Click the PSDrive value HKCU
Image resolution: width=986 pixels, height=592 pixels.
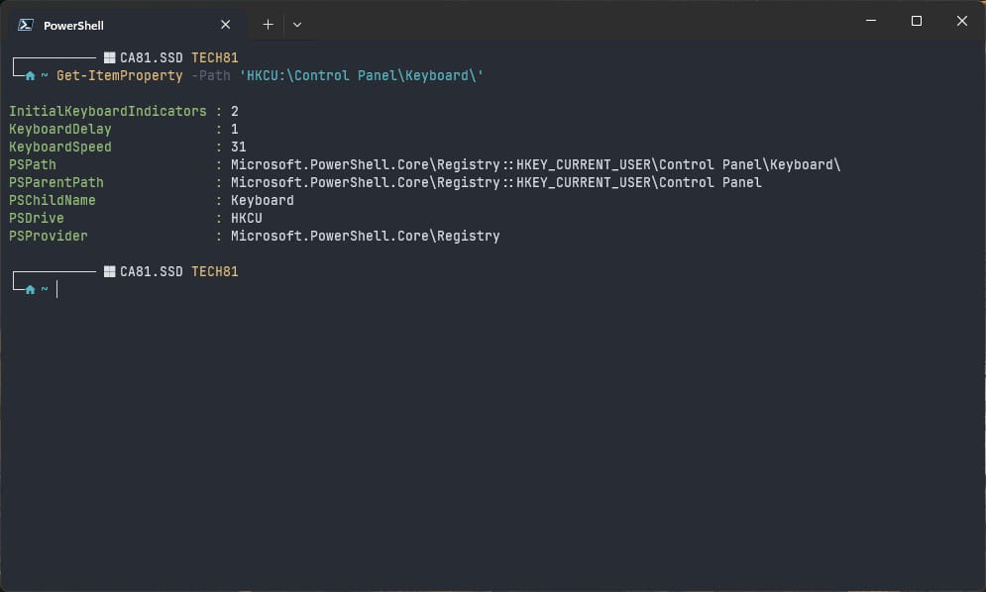click(x=247, y=218)
